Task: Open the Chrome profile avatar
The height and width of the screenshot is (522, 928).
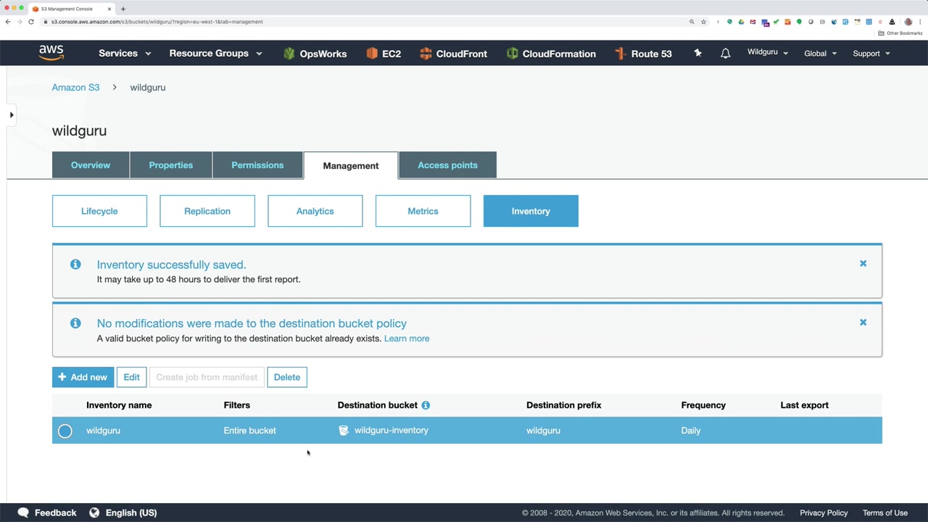Action: point(908,22)
